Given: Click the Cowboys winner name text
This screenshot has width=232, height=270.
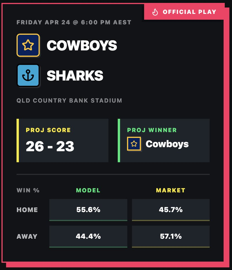Looking at the screenshot, I should 167,144.
